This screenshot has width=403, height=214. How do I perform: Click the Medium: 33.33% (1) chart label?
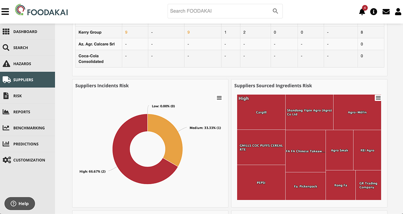pyautogui.click(x=205, y=128)
